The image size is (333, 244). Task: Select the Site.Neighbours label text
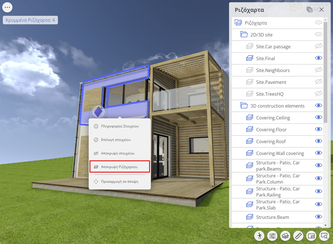[x=273, y=70]
